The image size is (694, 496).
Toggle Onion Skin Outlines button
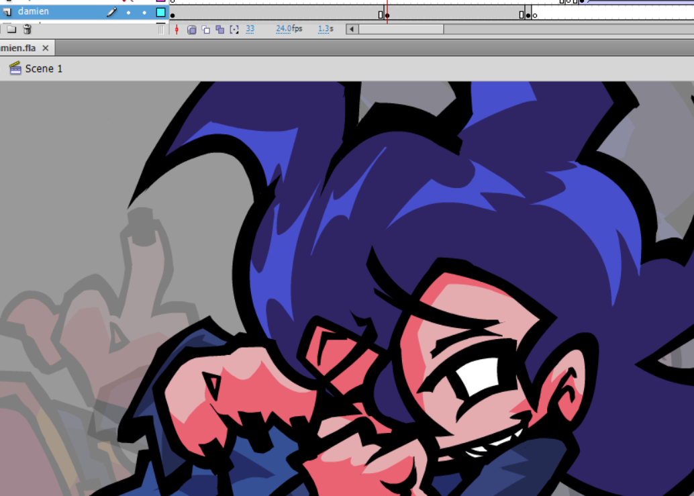click(206, 30)
